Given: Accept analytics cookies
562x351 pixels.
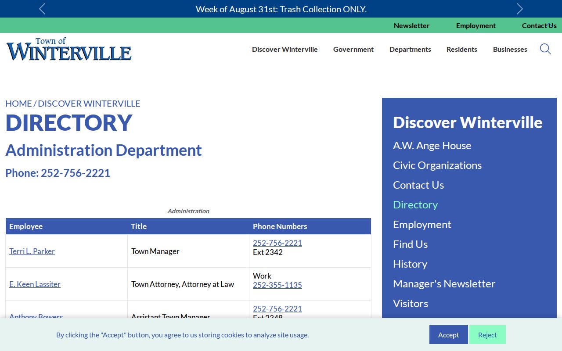Looking at the screenshot, I should (x=449, y=335).
